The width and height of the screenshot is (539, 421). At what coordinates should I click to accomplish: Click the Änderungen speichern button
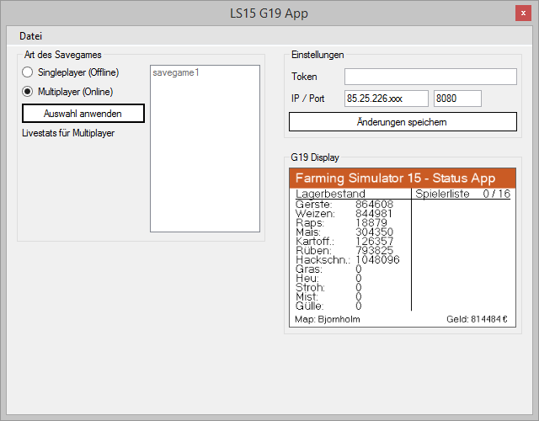[x=403, y=121]
